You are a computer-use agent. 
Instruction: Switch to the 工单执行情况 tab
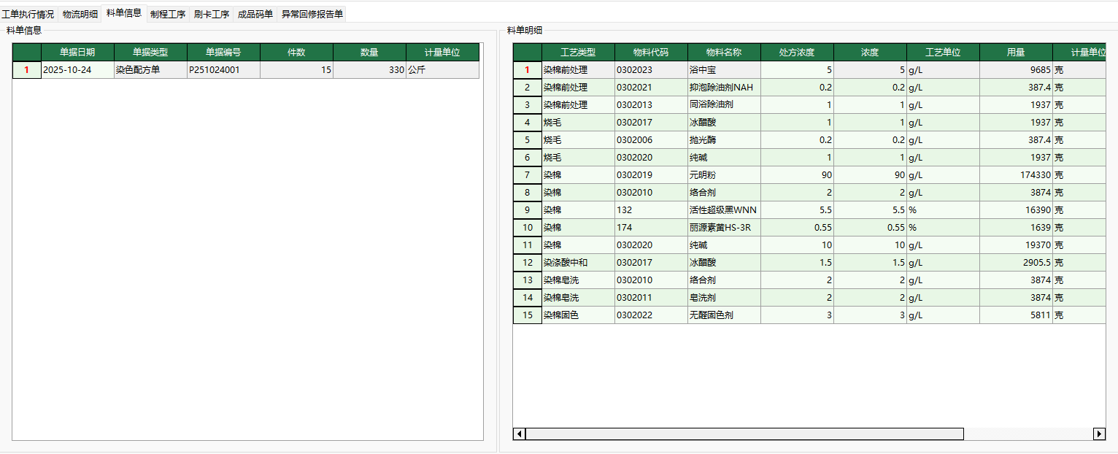point(28,14)
